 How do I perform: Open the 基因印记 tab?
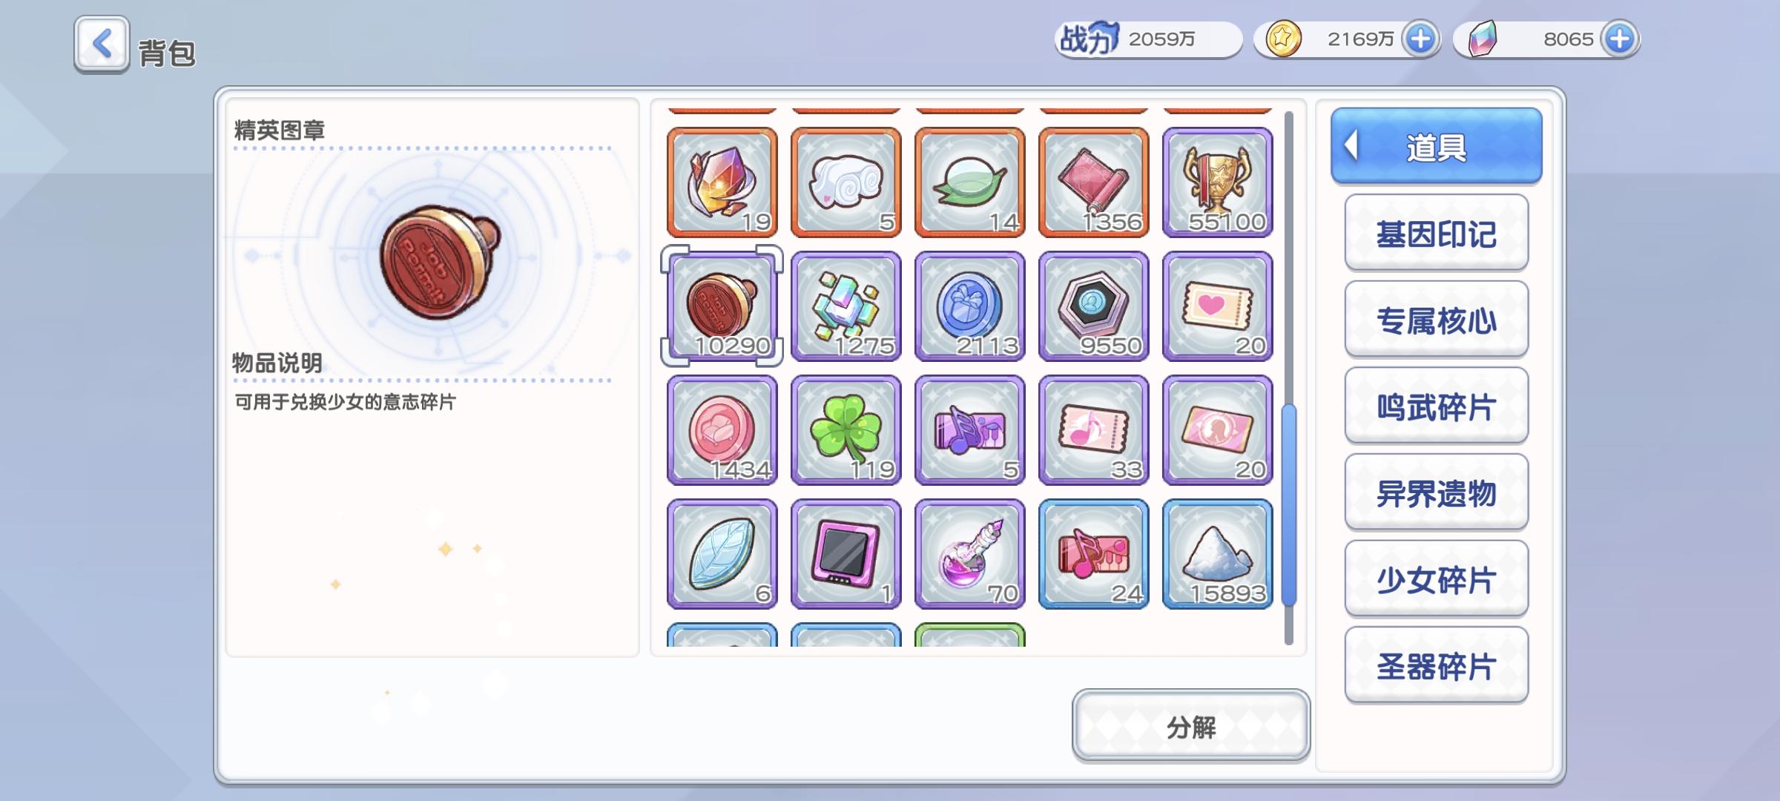[x=1436, y=234]
